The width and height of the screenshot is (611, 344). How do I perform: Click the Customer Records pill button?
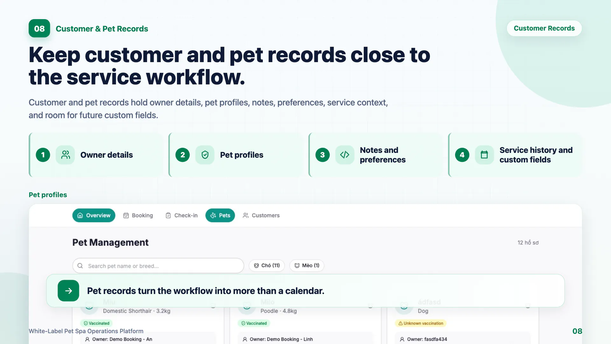(x=544, y=28)
